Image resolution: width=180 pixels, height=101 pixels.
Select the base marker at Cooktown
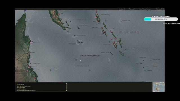31,42
